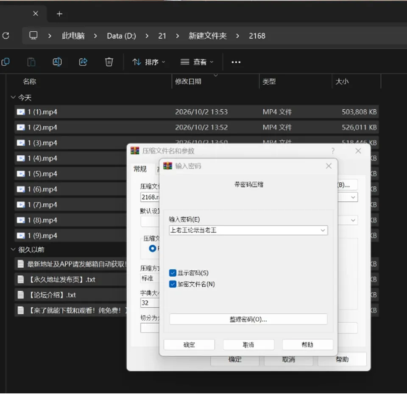Click the video icon of 1 (5).mp4
Screen dimensions: 407x394
(21, 174)
